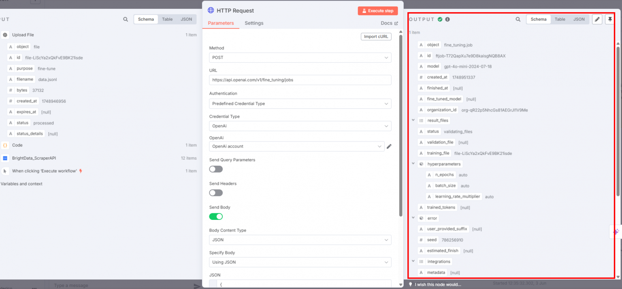Switch to the Settings tab
The height and width of the screenshot is (289, 622).
254,23
